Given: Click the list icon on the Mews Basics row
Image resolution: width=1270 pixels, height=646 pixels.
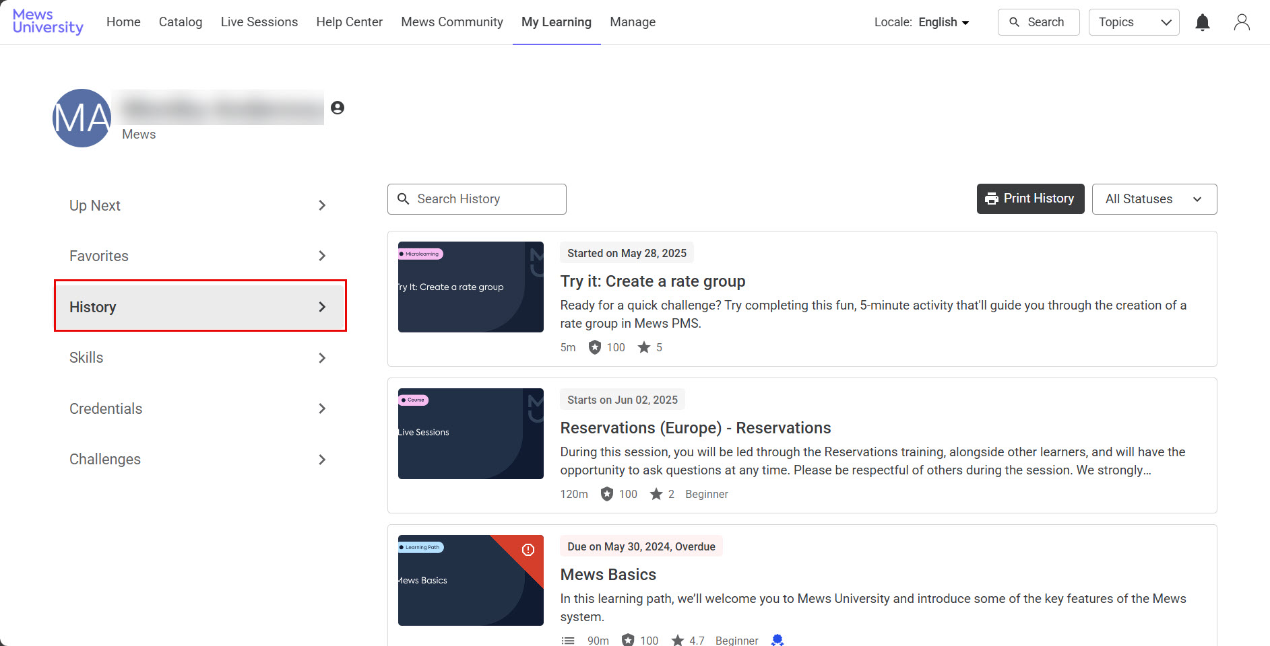Looking at the screenshot, I should pyautogui.click(x=568, y=641).
